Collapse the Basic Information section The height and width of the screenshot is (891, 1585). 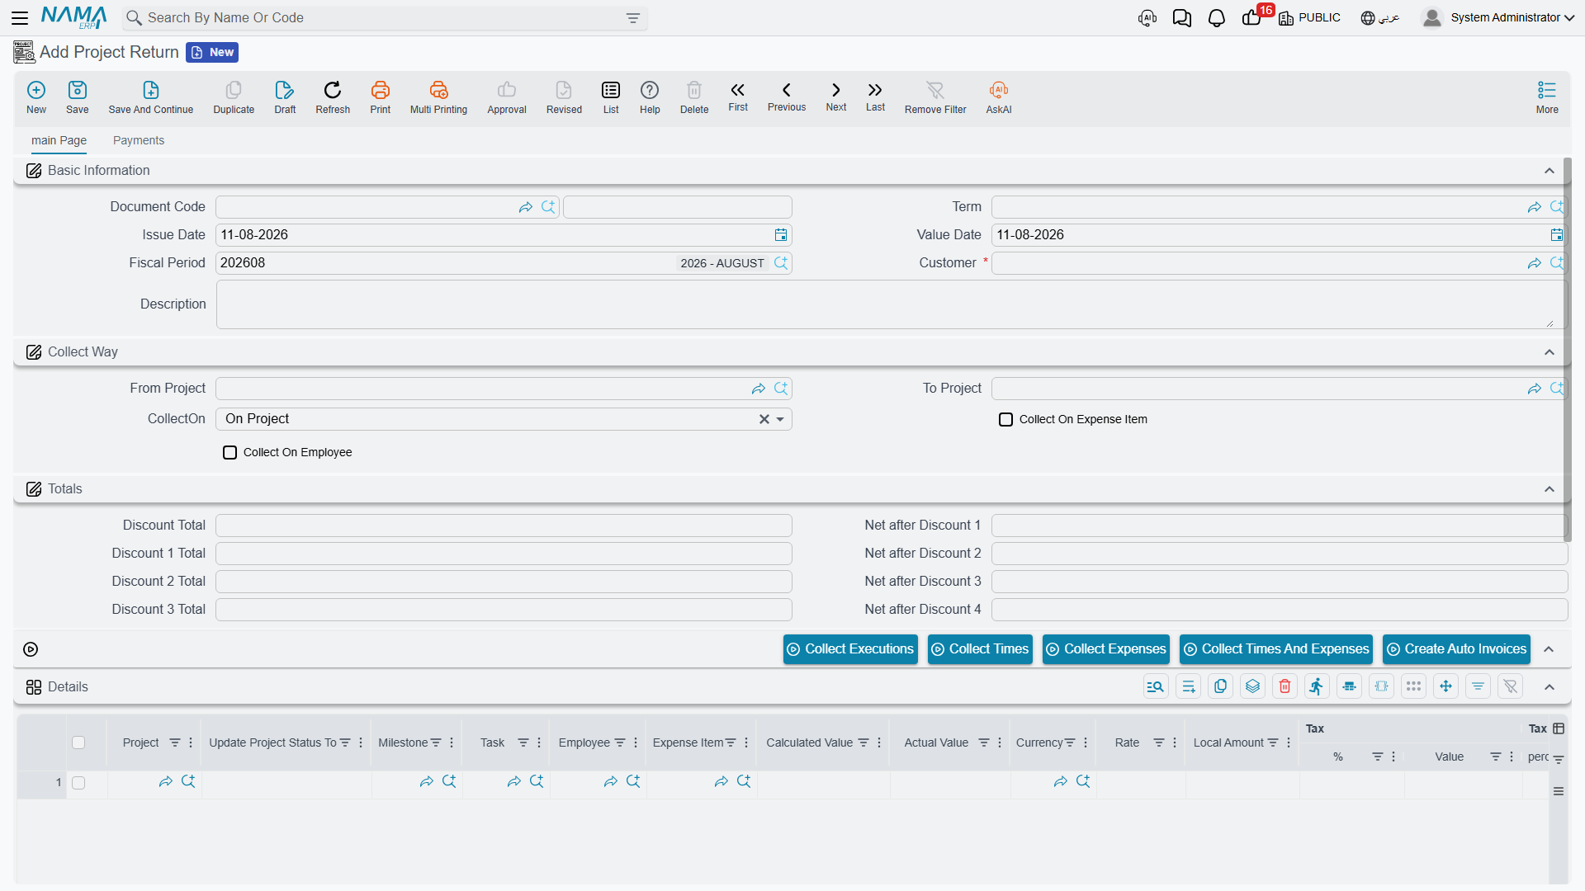pyautogui.click(x=1550, y=171)
